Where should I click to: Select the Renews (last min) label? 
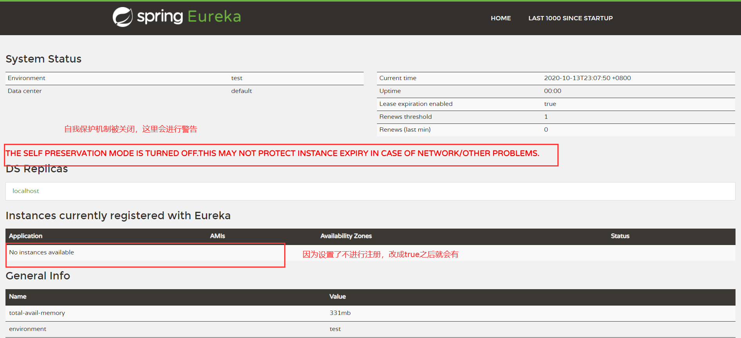pyautogui.click(x=405, y=130)
